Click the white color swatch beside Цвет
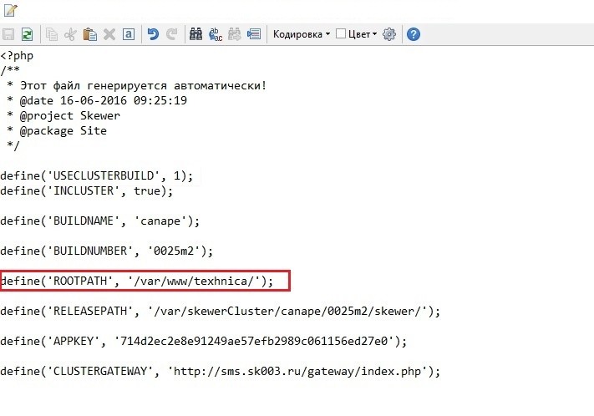Screen dimensions: 594x416 [x=341, y=34]
